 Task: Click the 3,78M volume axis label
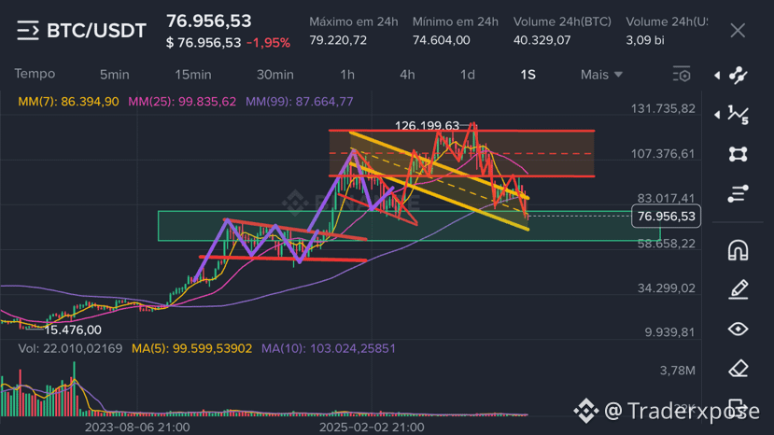point(678,371)
